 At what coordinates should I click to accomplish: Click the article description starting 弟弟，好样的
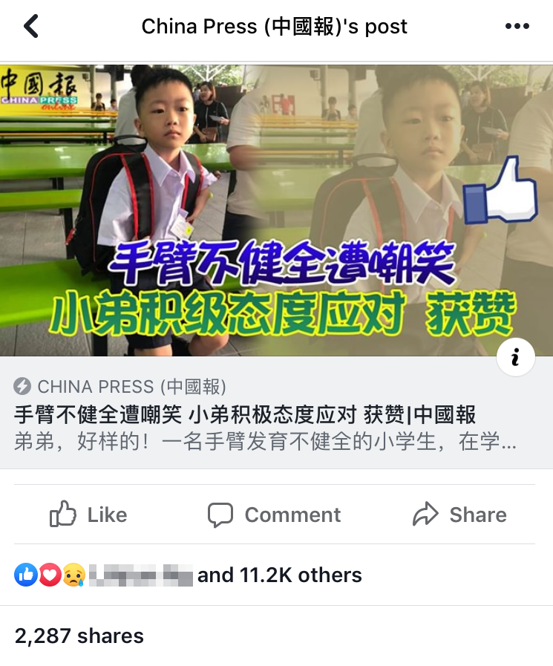(x=265, y=442)
